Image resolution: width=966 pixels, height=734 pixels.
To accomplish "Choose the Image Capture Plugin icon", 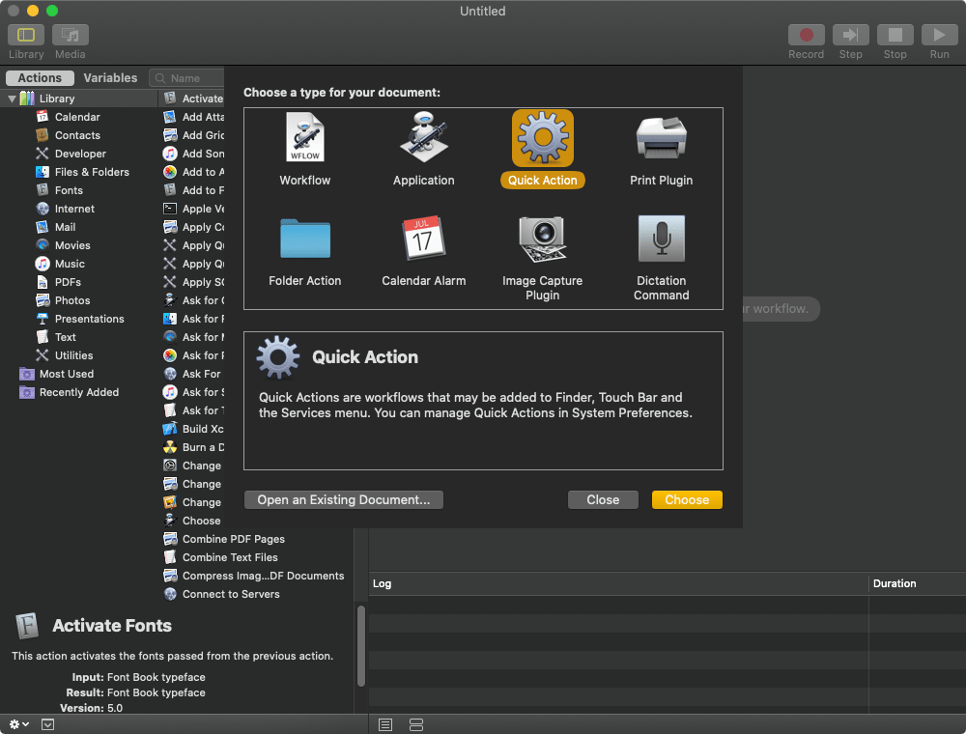I will click(542, 240).
